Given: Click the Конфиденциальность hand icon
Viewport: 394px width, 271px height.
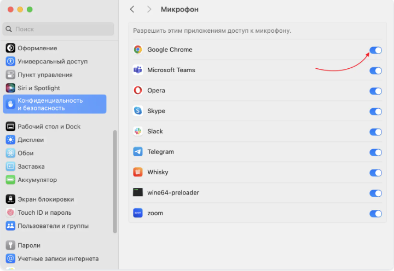Looking at the screenshot, I should point(10,104).
